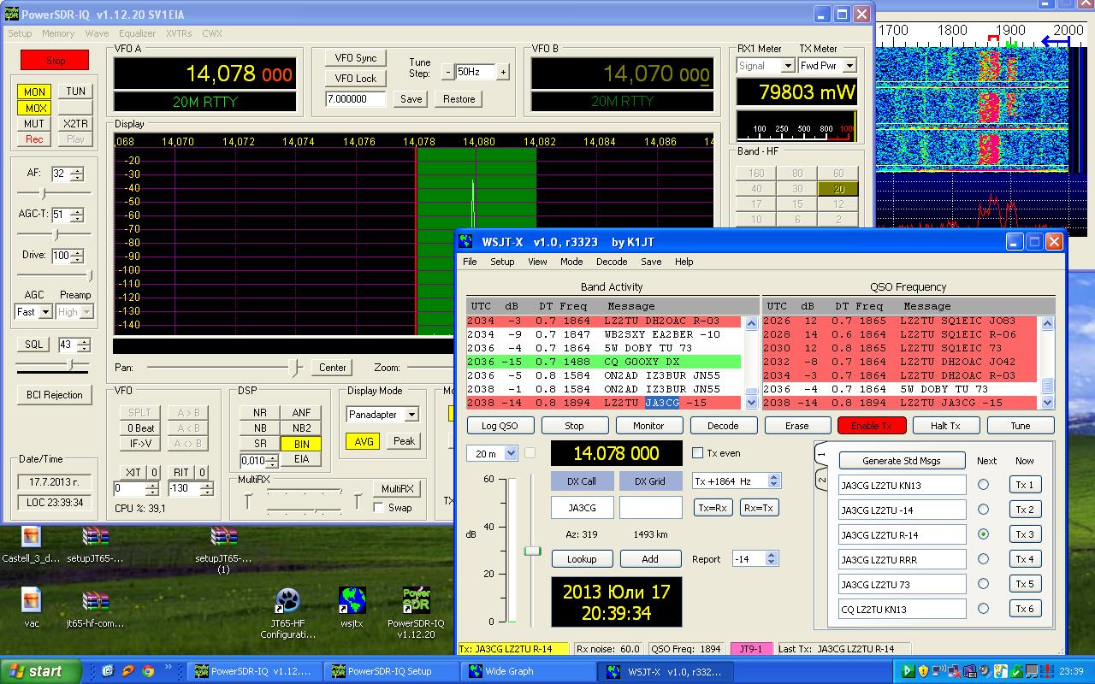This screenshot has width=1095, height=684.
Task: Toggle the TUN tune button in PowerSDR
Action: coord(75,91)
